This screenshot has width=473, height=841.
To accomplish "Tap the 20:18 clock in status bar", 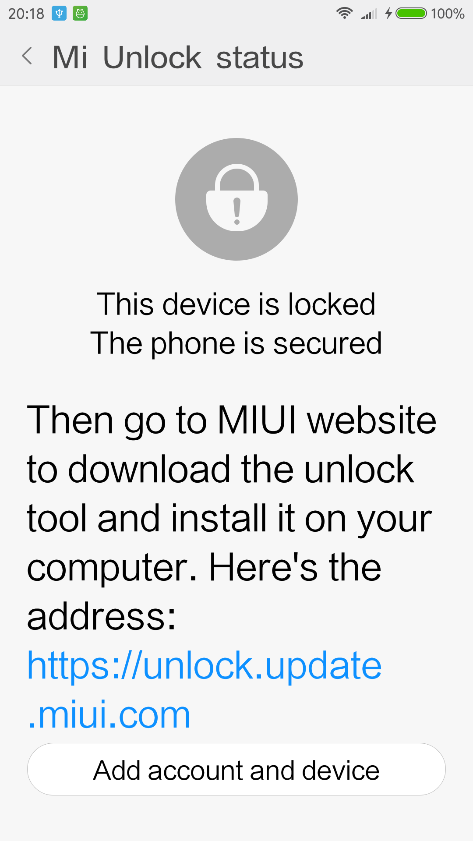I will point(26,14).
